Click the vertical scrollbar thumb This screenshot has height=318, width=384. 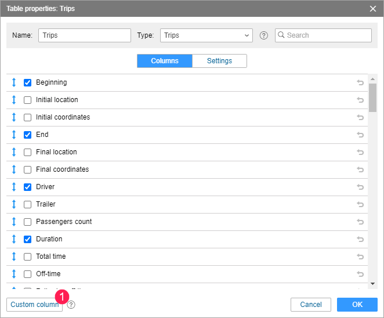click(x=372, y=96)
